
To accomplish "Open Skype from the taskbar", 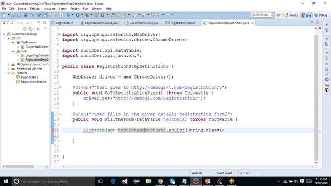I will (x=172, y=181).
